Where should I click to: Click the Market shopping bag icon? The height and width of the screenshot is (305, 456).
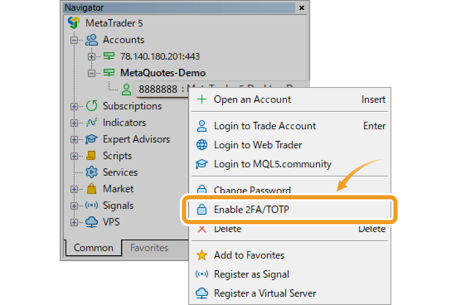92,189
